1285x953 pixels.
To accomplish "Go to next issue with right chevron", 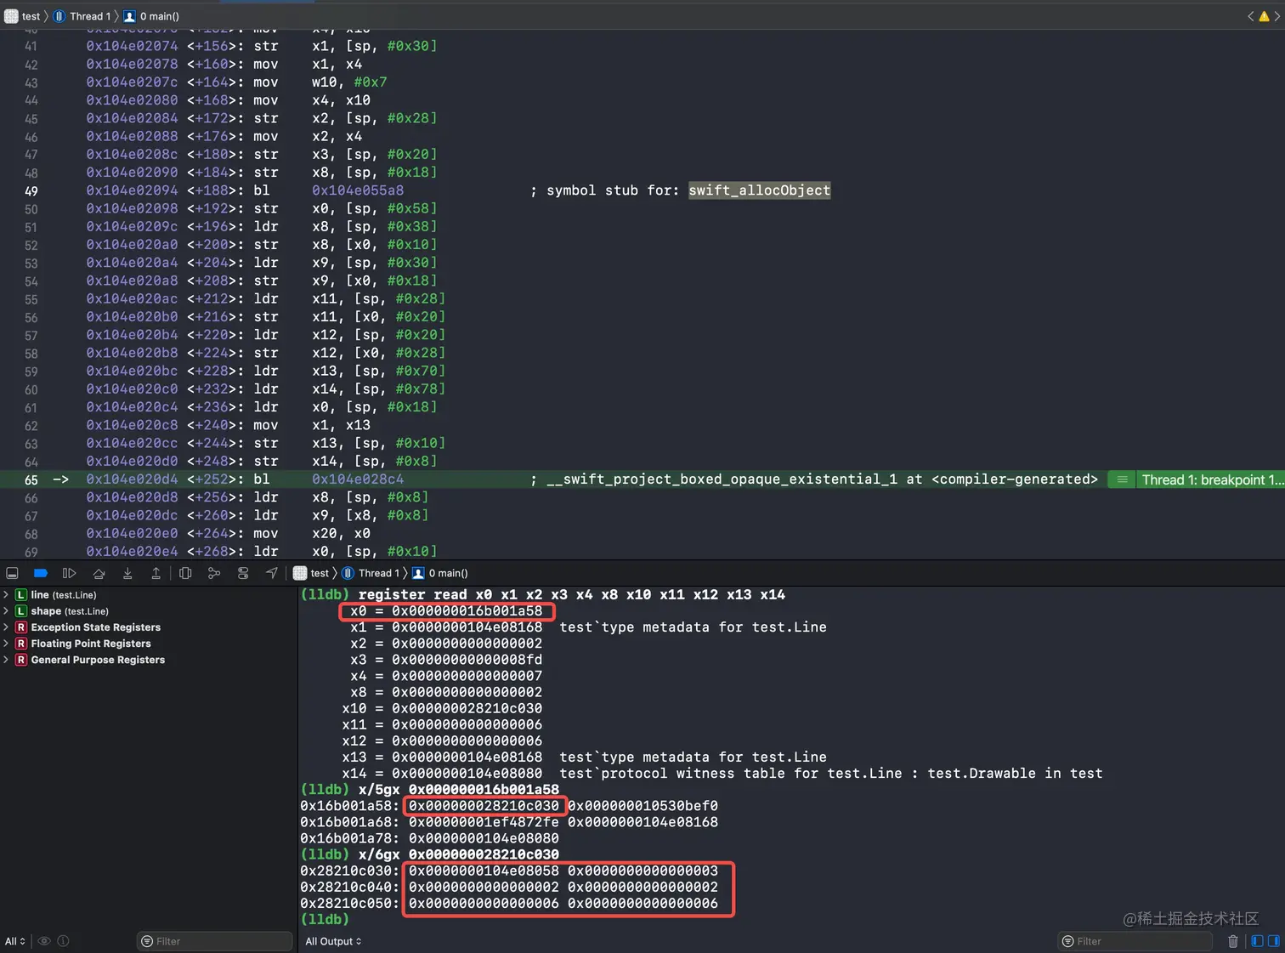I will 1277,16.
